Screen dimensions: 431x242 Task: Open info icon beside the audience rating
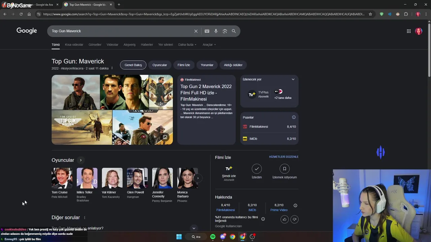point(263,219)
